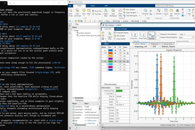
Task: Collapse the Script folder in Files
Action: 73,31
